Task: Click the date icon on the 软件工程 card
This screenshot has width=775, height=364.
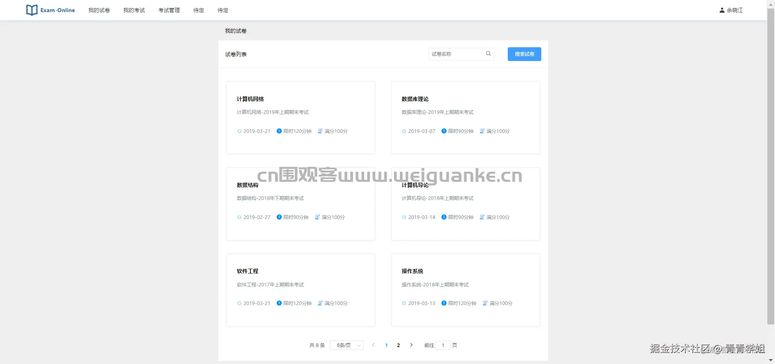Action: [x=239, y=303]
